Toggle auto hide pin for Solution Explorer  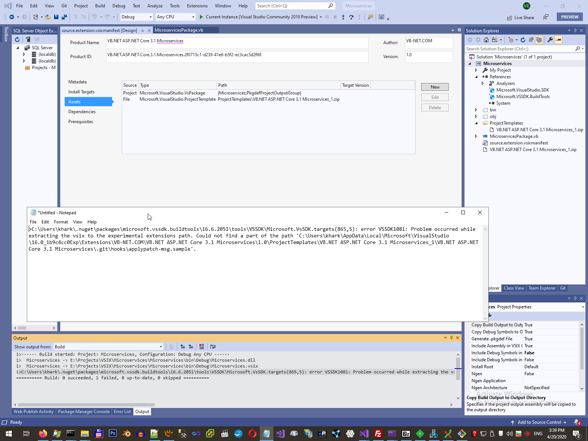tap(575, 31)
